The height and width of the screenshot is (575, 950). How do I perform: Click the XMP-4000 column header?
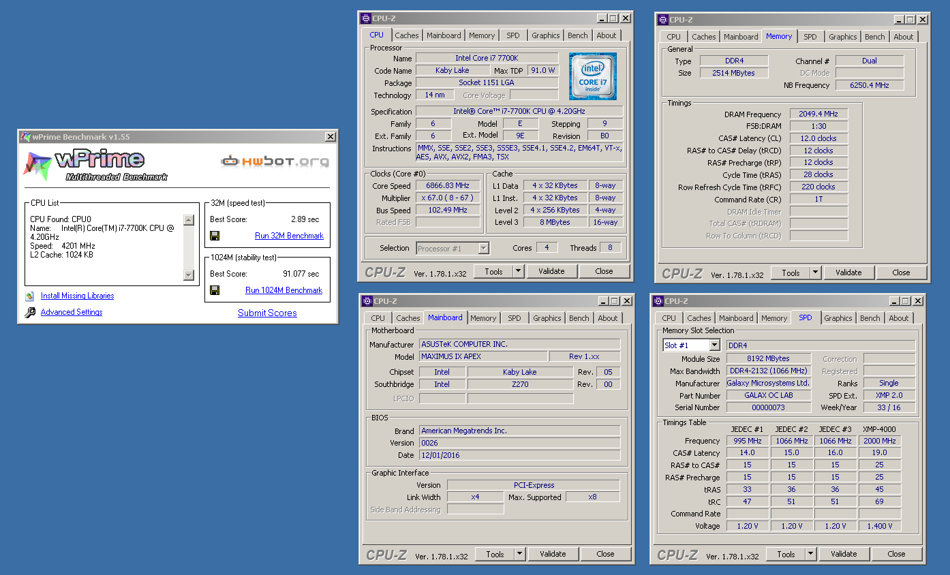pyautogui.click(x=879, y=429)
